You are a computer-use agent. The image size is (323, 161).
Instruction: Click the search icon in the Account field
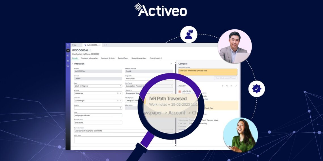click(x=120, y=93)
